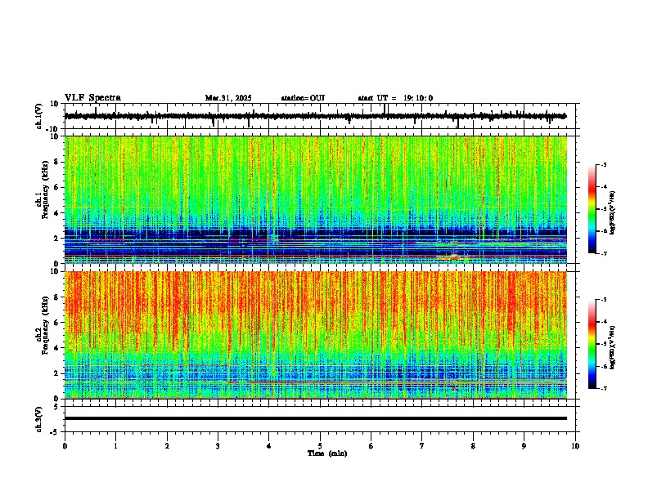Click the date text "Mar.31, 2025"

228,98
